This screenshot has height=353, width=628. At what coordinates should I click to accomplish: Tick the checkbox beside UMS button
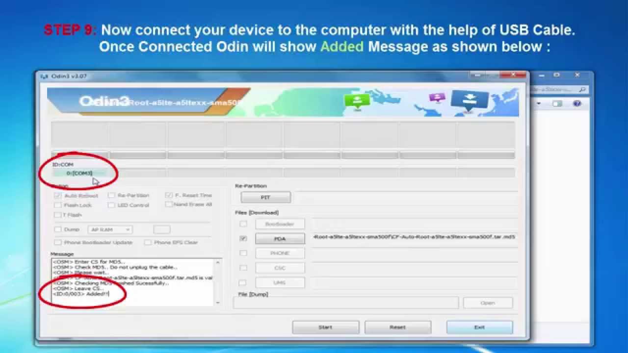[243, 282]
